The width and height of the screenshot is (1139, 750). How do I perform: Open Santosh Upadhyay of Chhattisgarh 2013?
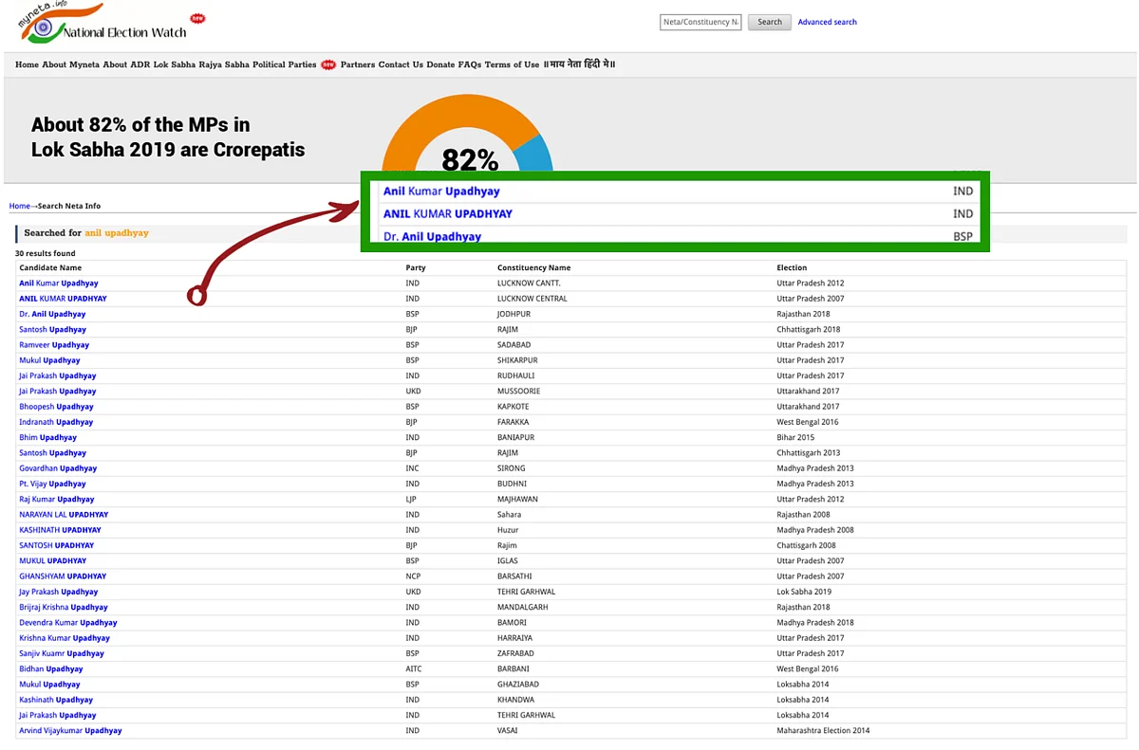pos(53,453)
